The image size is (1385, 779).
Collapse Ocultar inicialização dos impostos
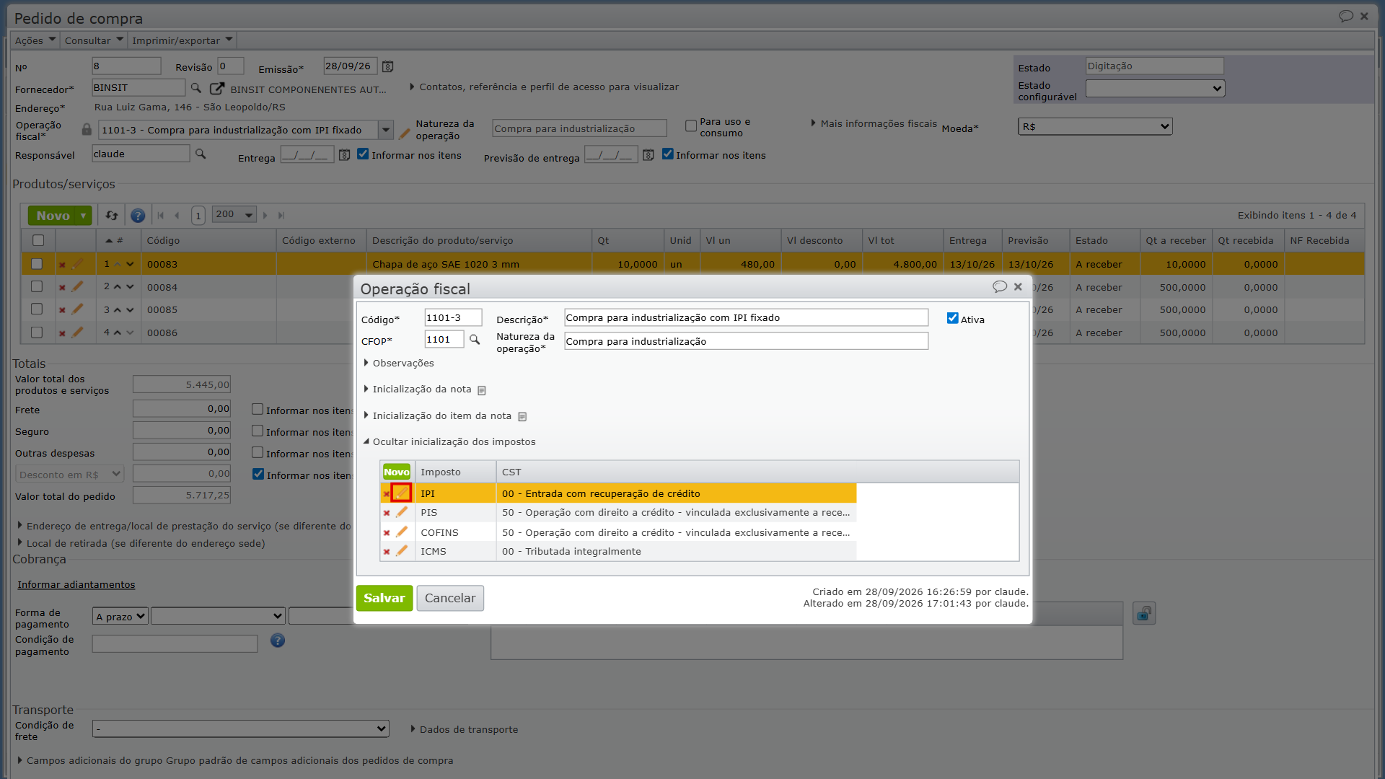(x=449, y=442)
